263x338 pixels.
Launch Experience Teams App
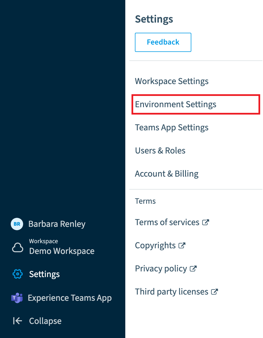70,298
